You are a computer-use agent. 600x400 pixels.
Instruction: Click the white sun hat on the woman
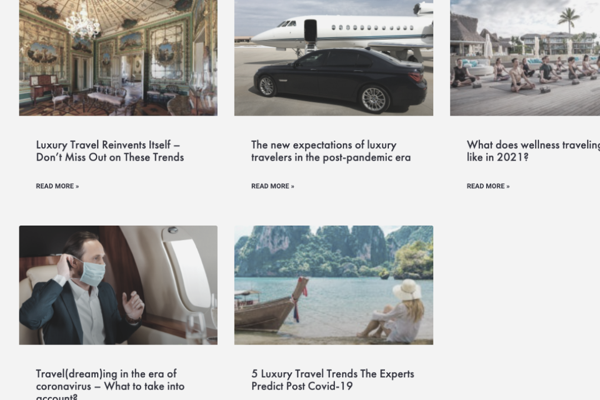tap(407, 290)
